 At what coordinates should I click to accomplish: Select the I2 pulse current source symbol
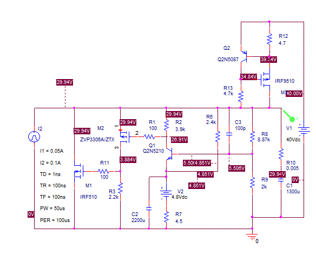point(34,137)
